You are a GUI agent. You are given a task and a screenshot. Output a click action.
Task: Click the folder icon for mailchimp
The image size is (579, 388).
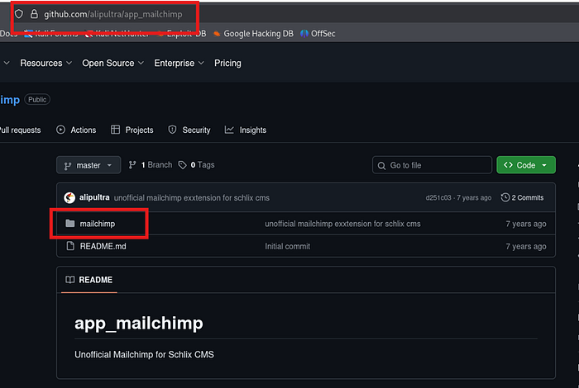pyautogui.click(x=70, y=223)
